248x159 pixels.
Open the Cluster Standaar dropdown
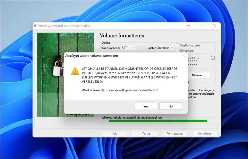pyautogui.click(x=165, y=48)
